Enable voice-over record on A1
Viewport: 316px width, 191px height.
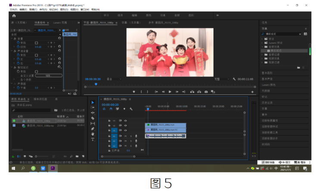tap(136, 136)
